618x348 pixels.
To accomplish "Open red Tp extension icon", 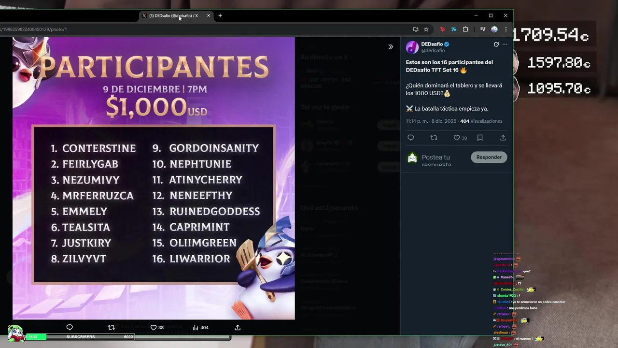I will [442, 29].
